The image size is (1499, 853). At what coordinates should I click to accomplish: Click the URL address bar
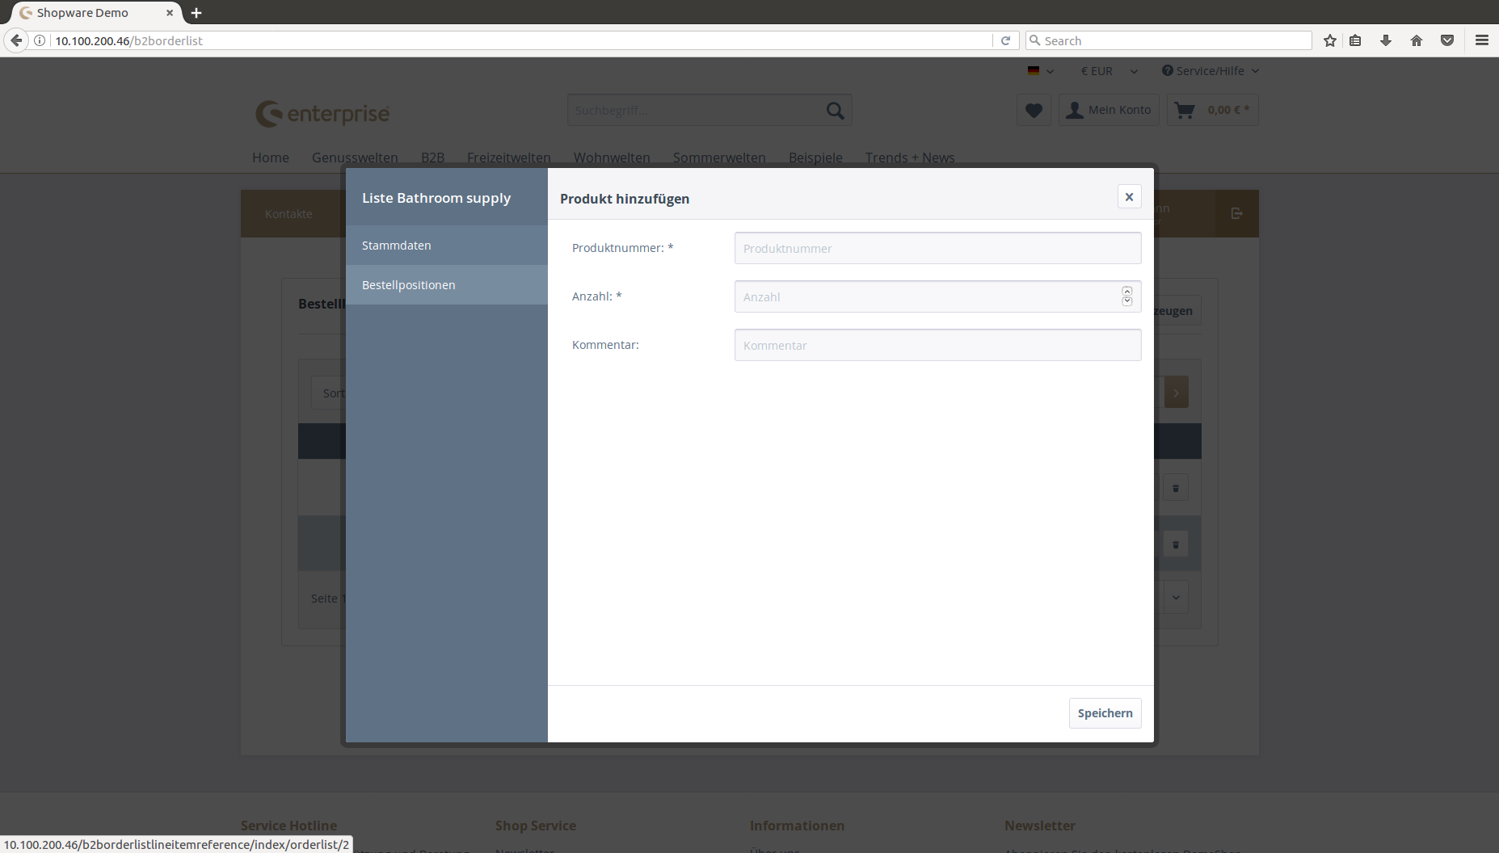[517, 40]
